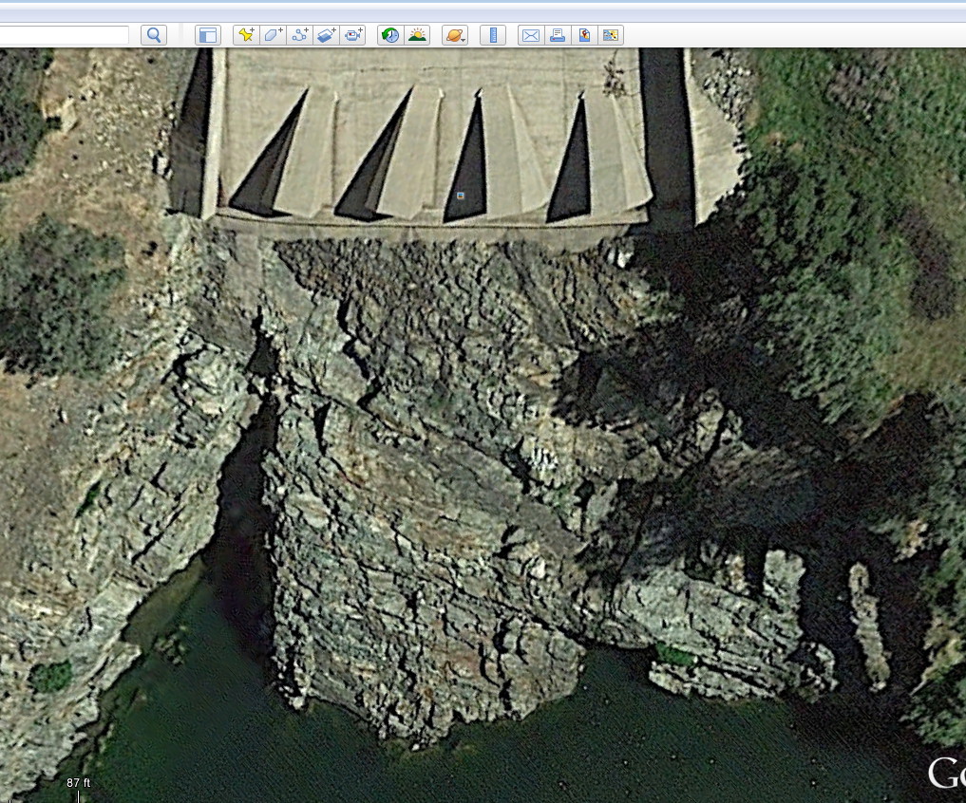Click the 87 ft scale legend
The image size is (966, 803).
coord(79,783)
